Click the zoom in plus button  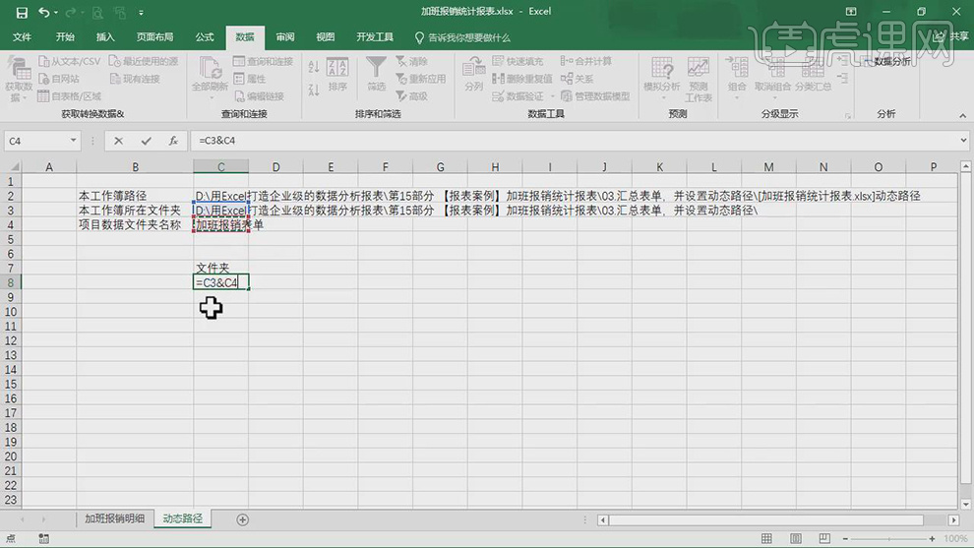click(932, 539)
